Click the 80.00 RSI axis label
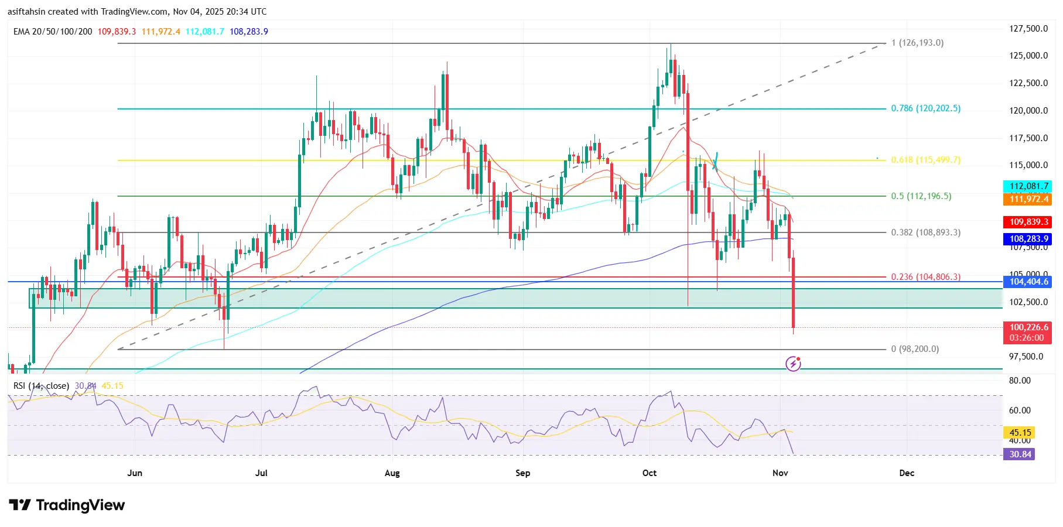1063x527 pixels. [1020, 381]
